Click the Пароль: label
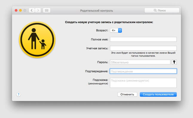193x118 pixels. tap(103, 62)
